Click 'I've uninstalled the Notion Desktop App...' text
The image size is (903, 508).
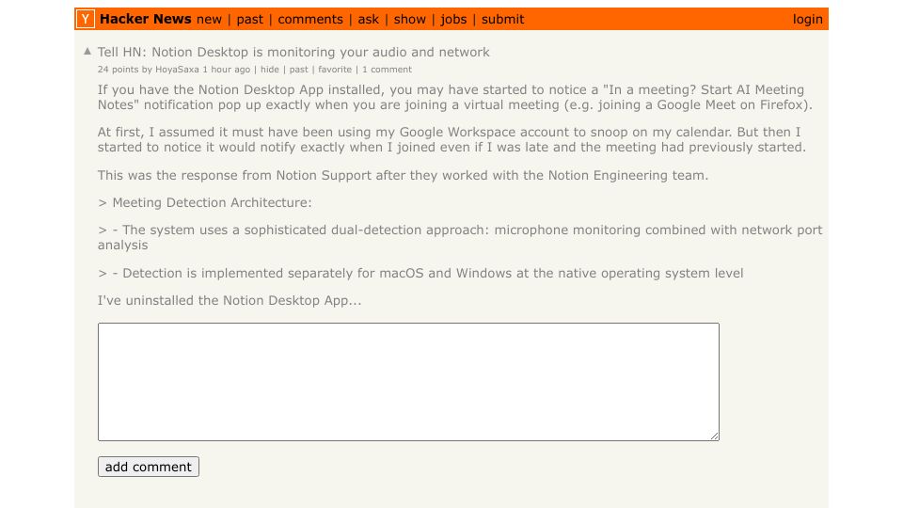point(230,301)
